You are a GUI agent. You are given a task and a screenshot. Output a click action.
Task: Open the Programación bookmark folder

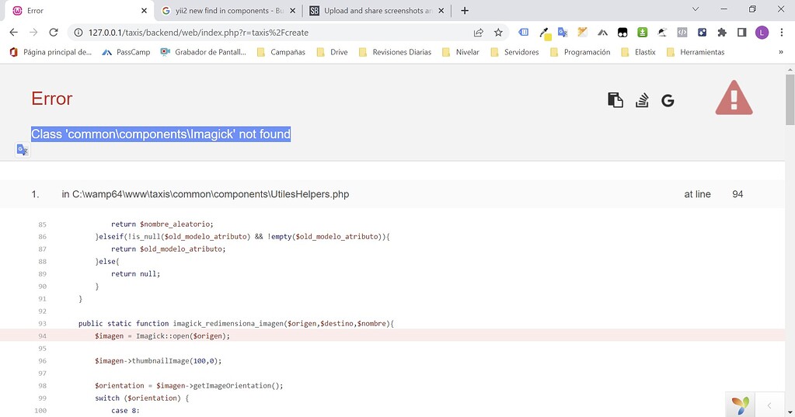(581, 52)
